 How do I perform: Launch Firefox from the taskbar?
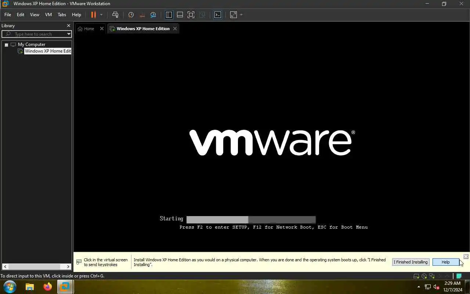tap(48, 287)
